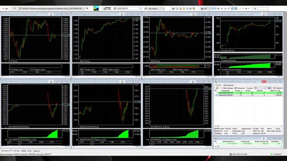Click the magnifier search icon in the toolbar
The image size is (287, 161).
[255, 8]
